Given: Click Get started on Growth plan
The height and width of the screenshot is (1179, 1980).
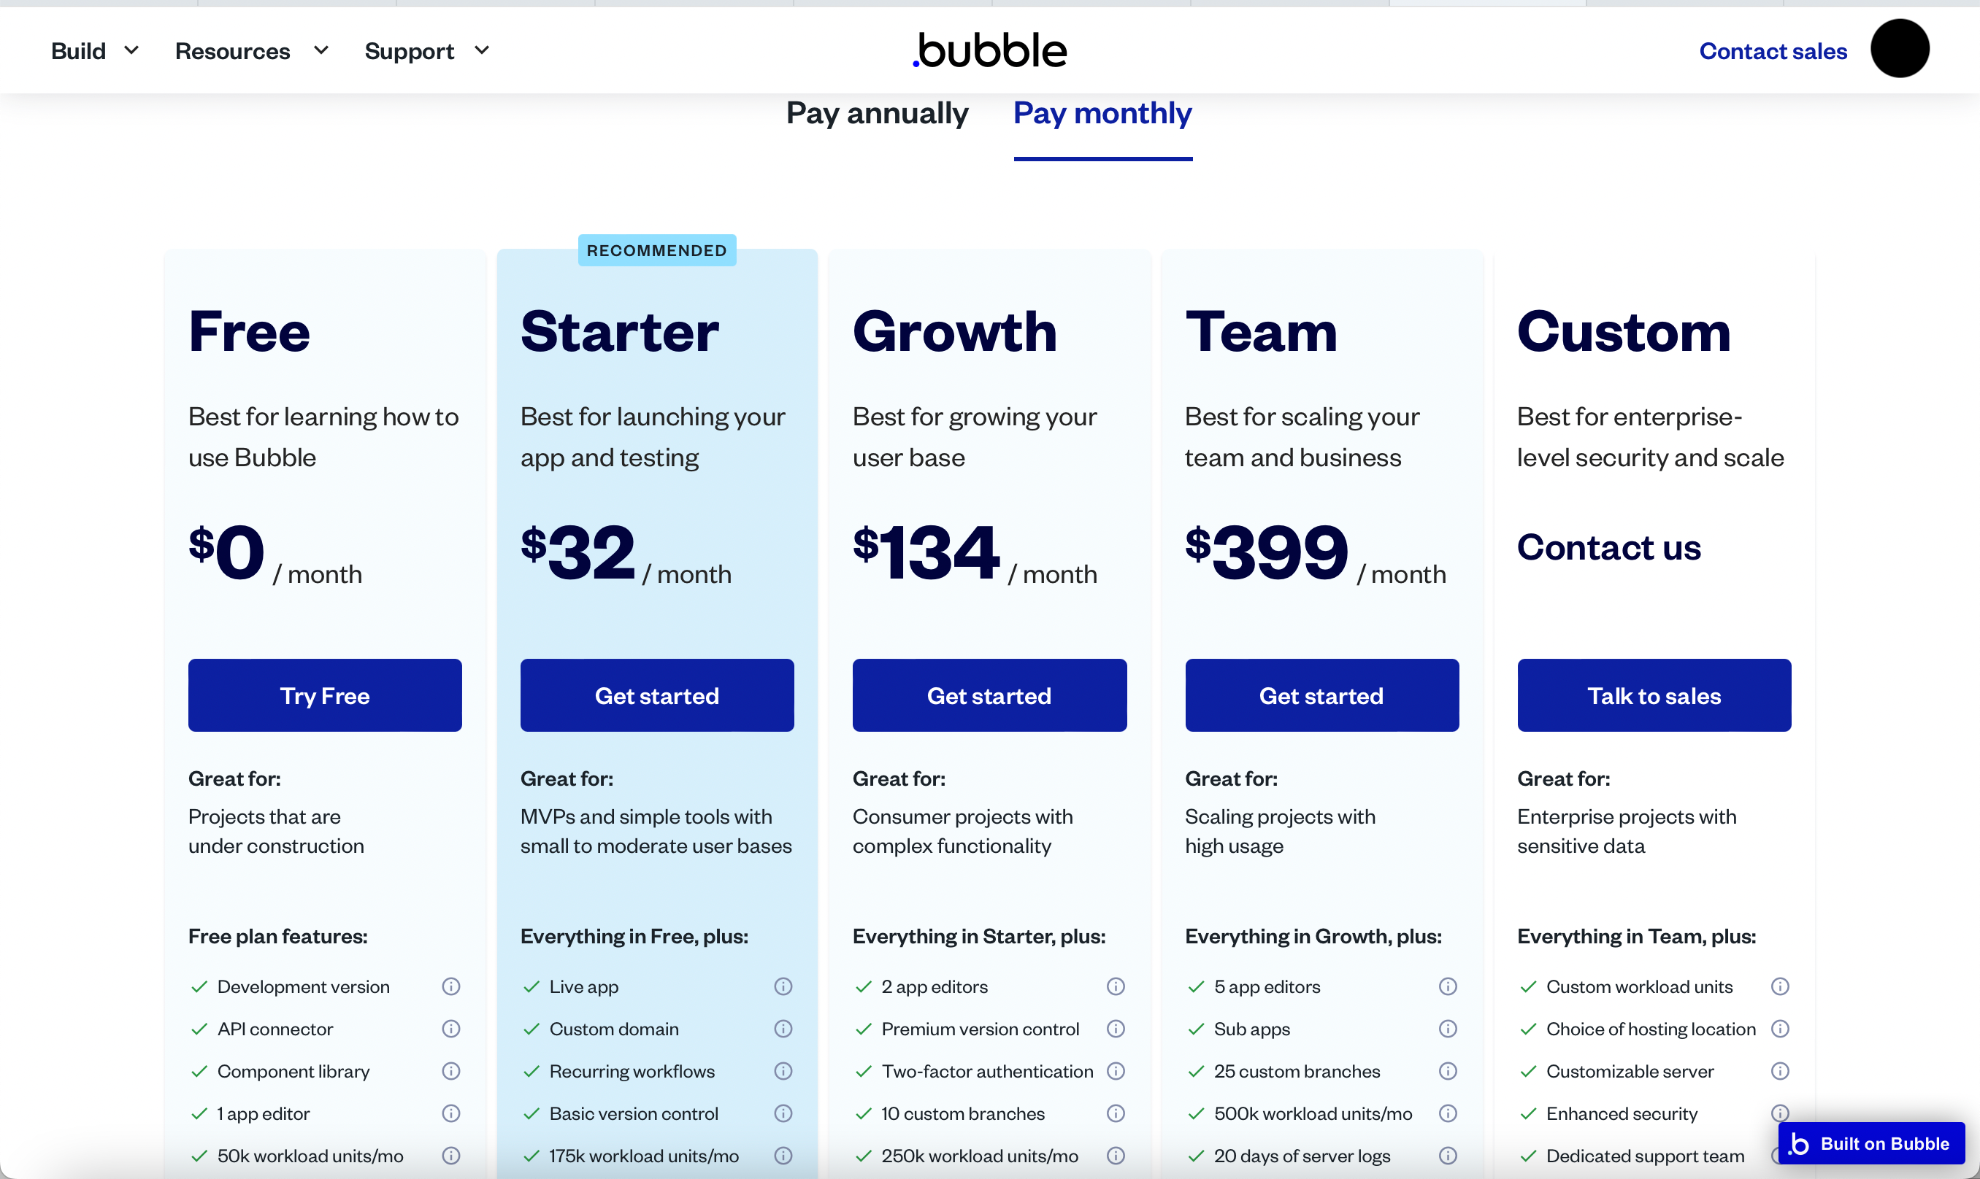Looking at the screenshot, I should tap(989, 695).
